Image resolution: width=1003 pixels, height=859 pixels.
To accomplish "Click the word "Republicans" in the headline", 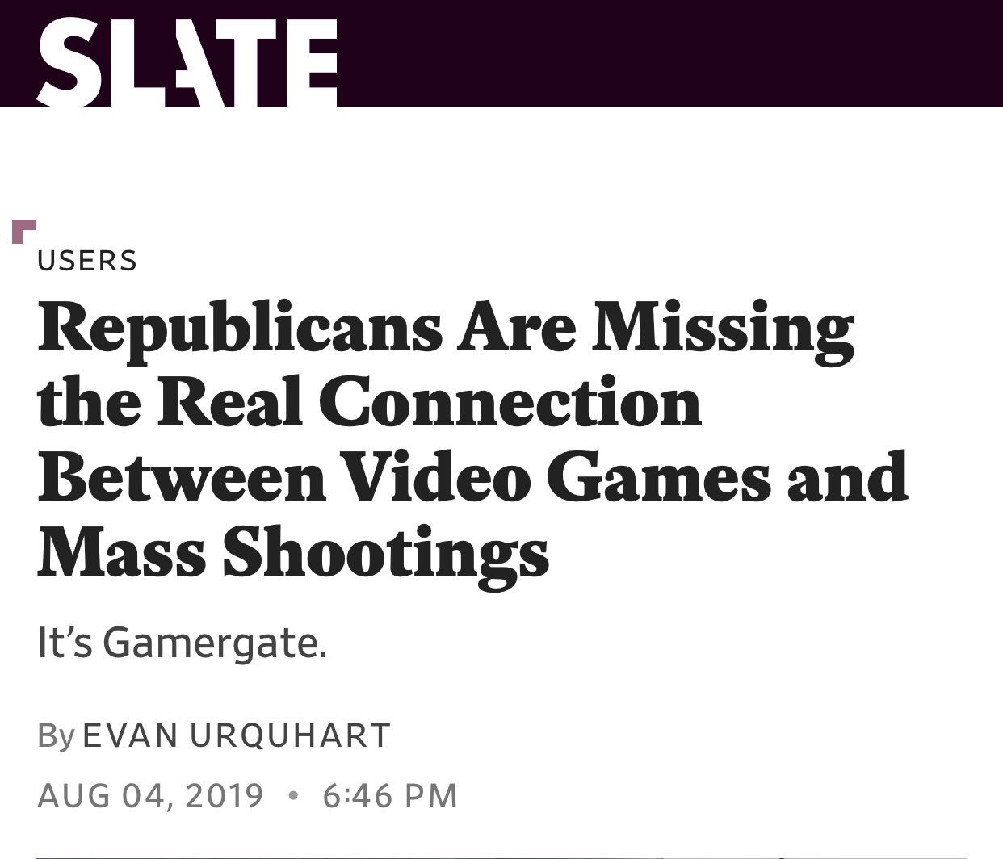I will [x=240, y=330].
